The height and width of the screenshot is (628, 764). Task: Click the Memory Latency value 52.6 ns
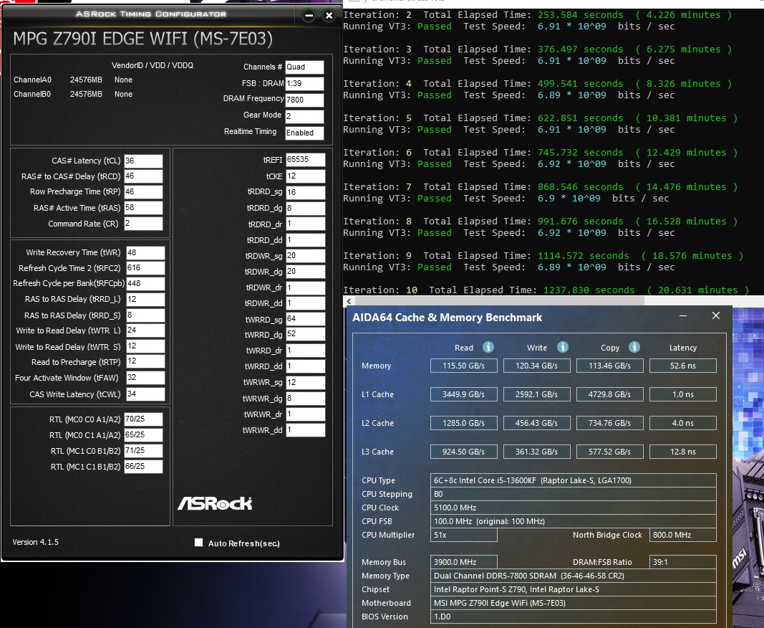pyautogui.click(x=682, y=366)
